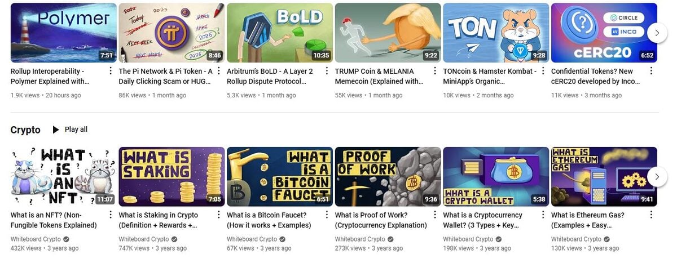Open options menu for TONcoin Hamster Kombat video

(x=543, y=71)
